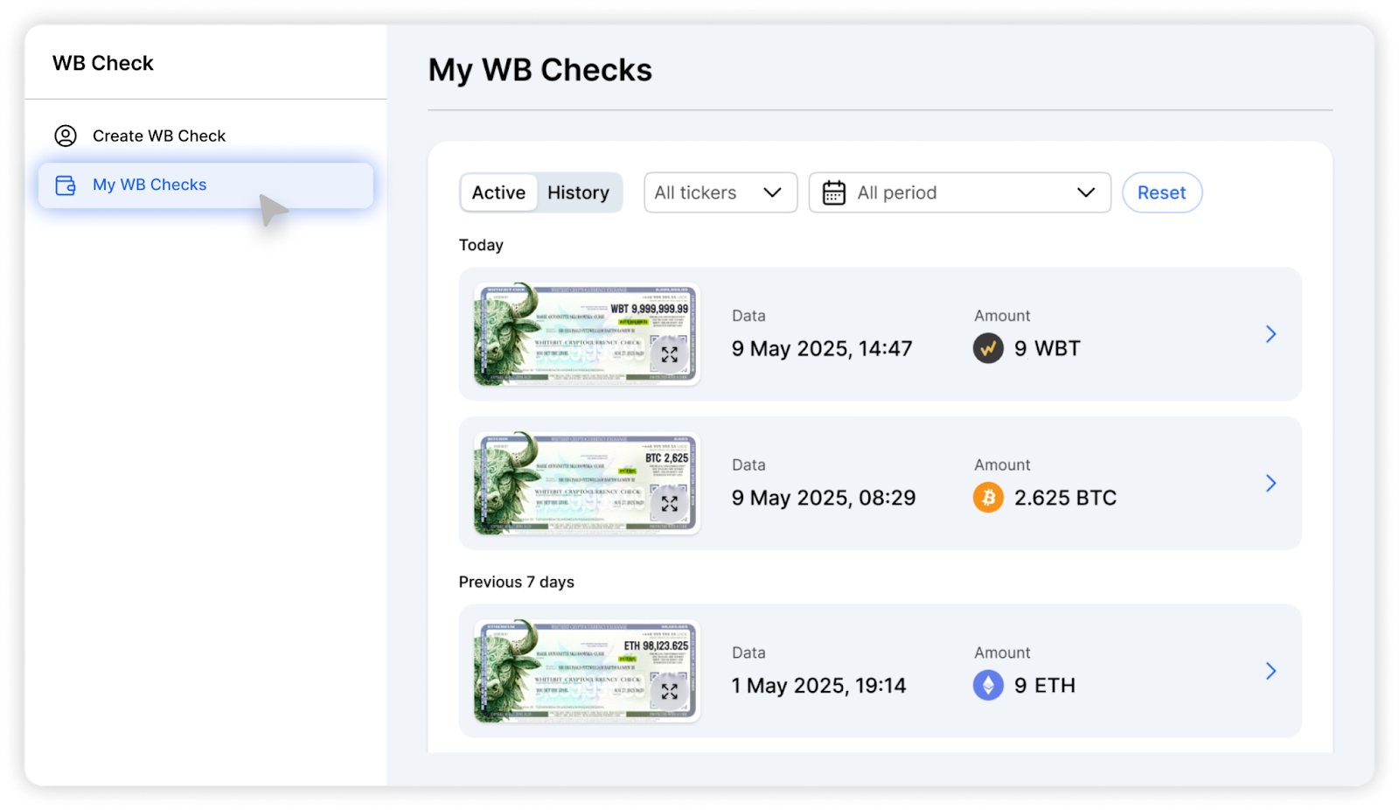Click the orange Bitcoin coin icon
The width and height of the screenshot is (1399, 810).
(x=988, y=498)
